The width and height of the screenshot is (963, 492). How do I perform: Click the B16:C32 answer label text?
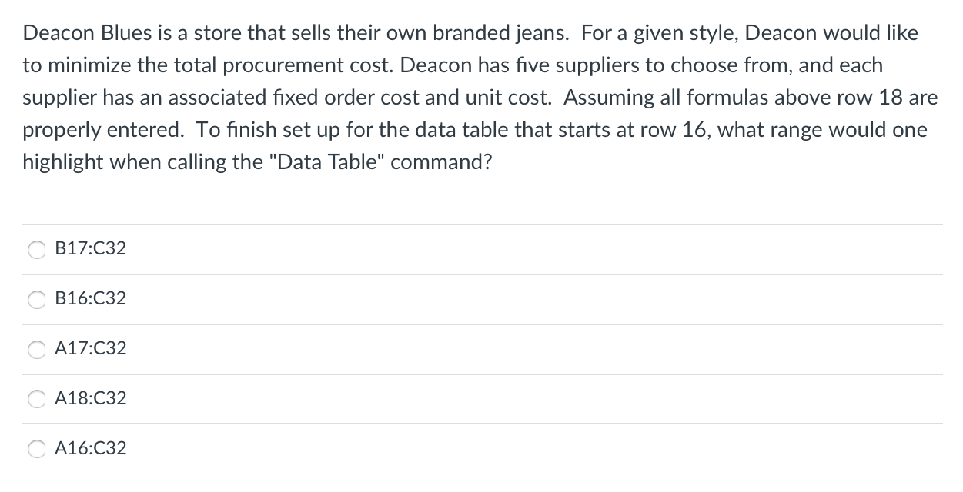(x=91, y=299)
